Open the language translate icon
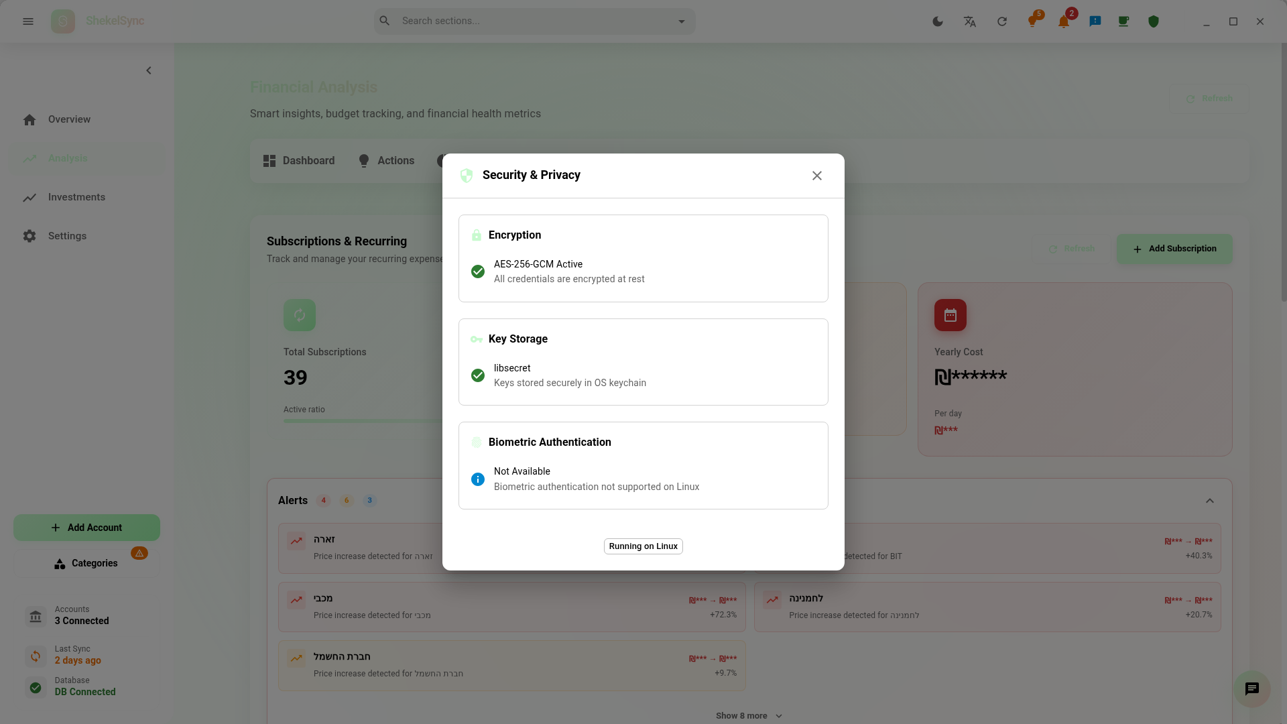 (970, 21)
